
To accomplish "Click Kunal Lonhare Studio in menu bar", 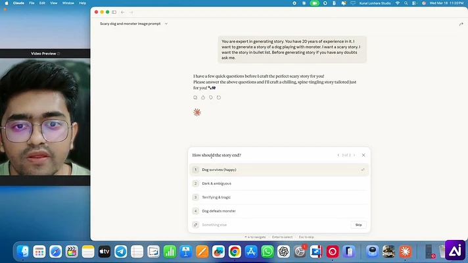I will [375, 3].
